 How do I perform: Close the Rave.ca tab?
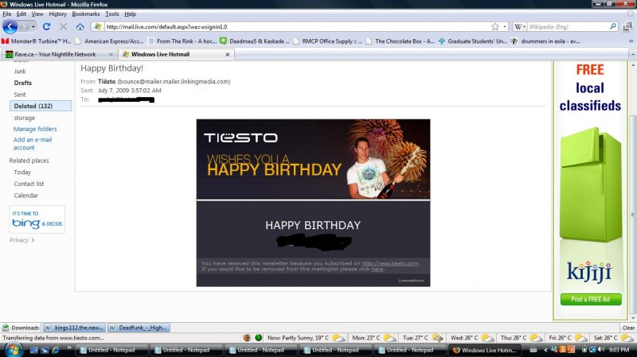[111, 54]
